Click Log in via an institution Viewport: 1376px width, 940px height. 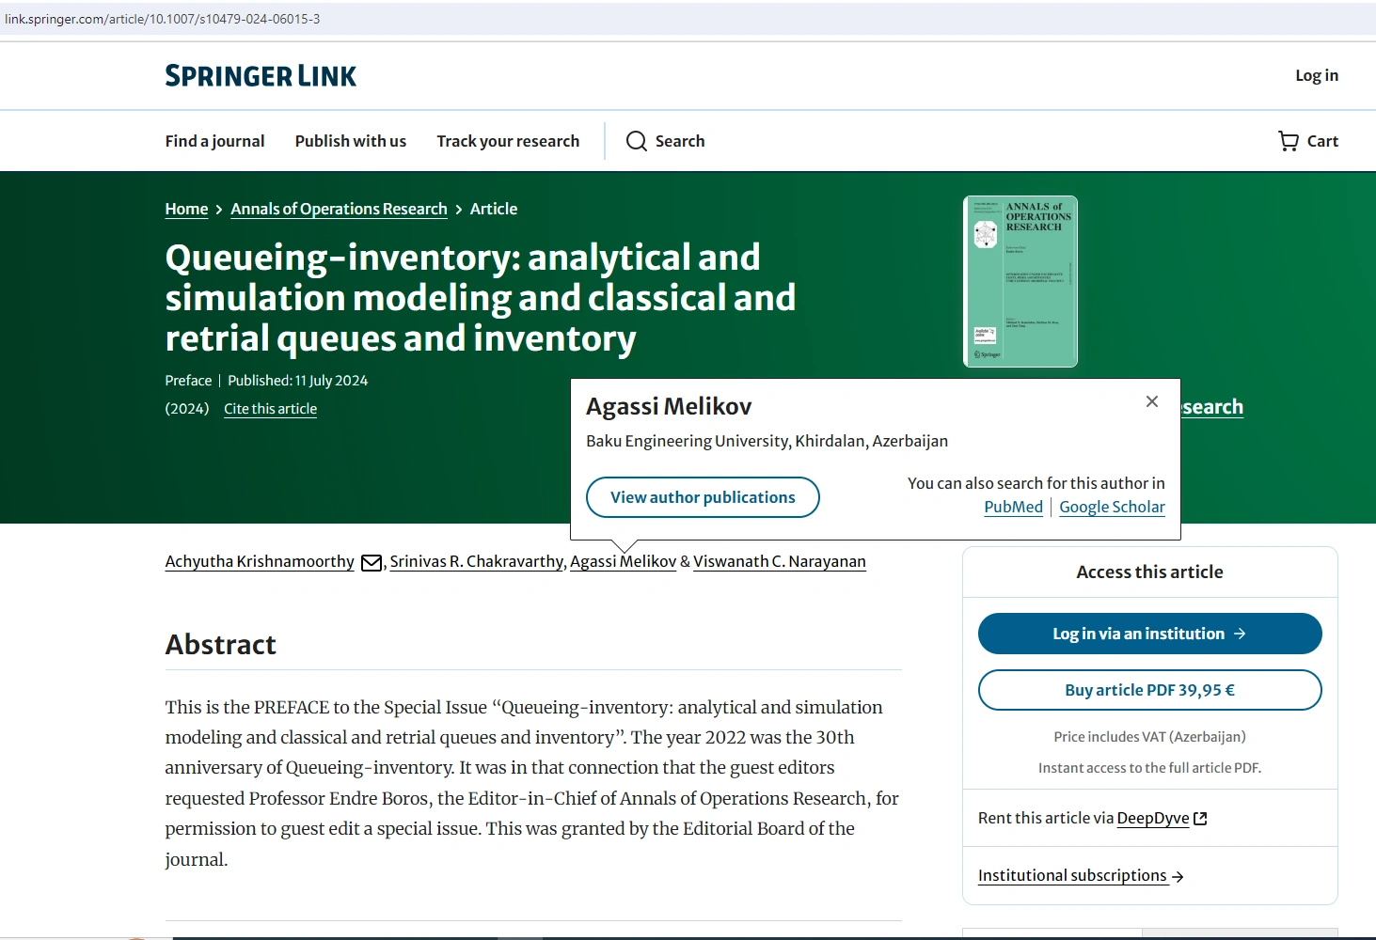(x=1149, y=634)
